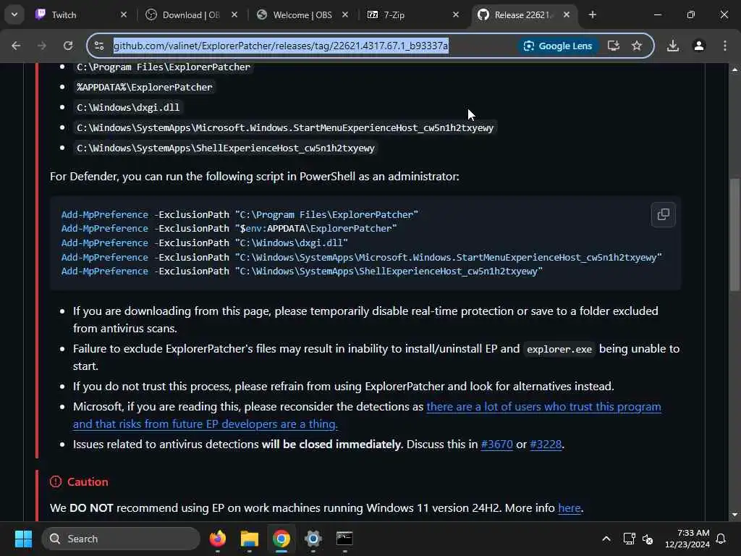This screenshot has width=741, height=556.
Task: Open the 'users who trust this program' link
Action: point(543,407)
